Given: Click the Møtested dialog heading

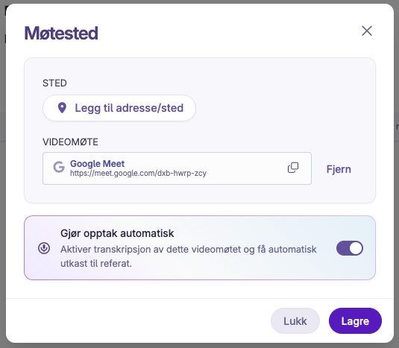Looking at the screenshot, I should click(61, 33).
